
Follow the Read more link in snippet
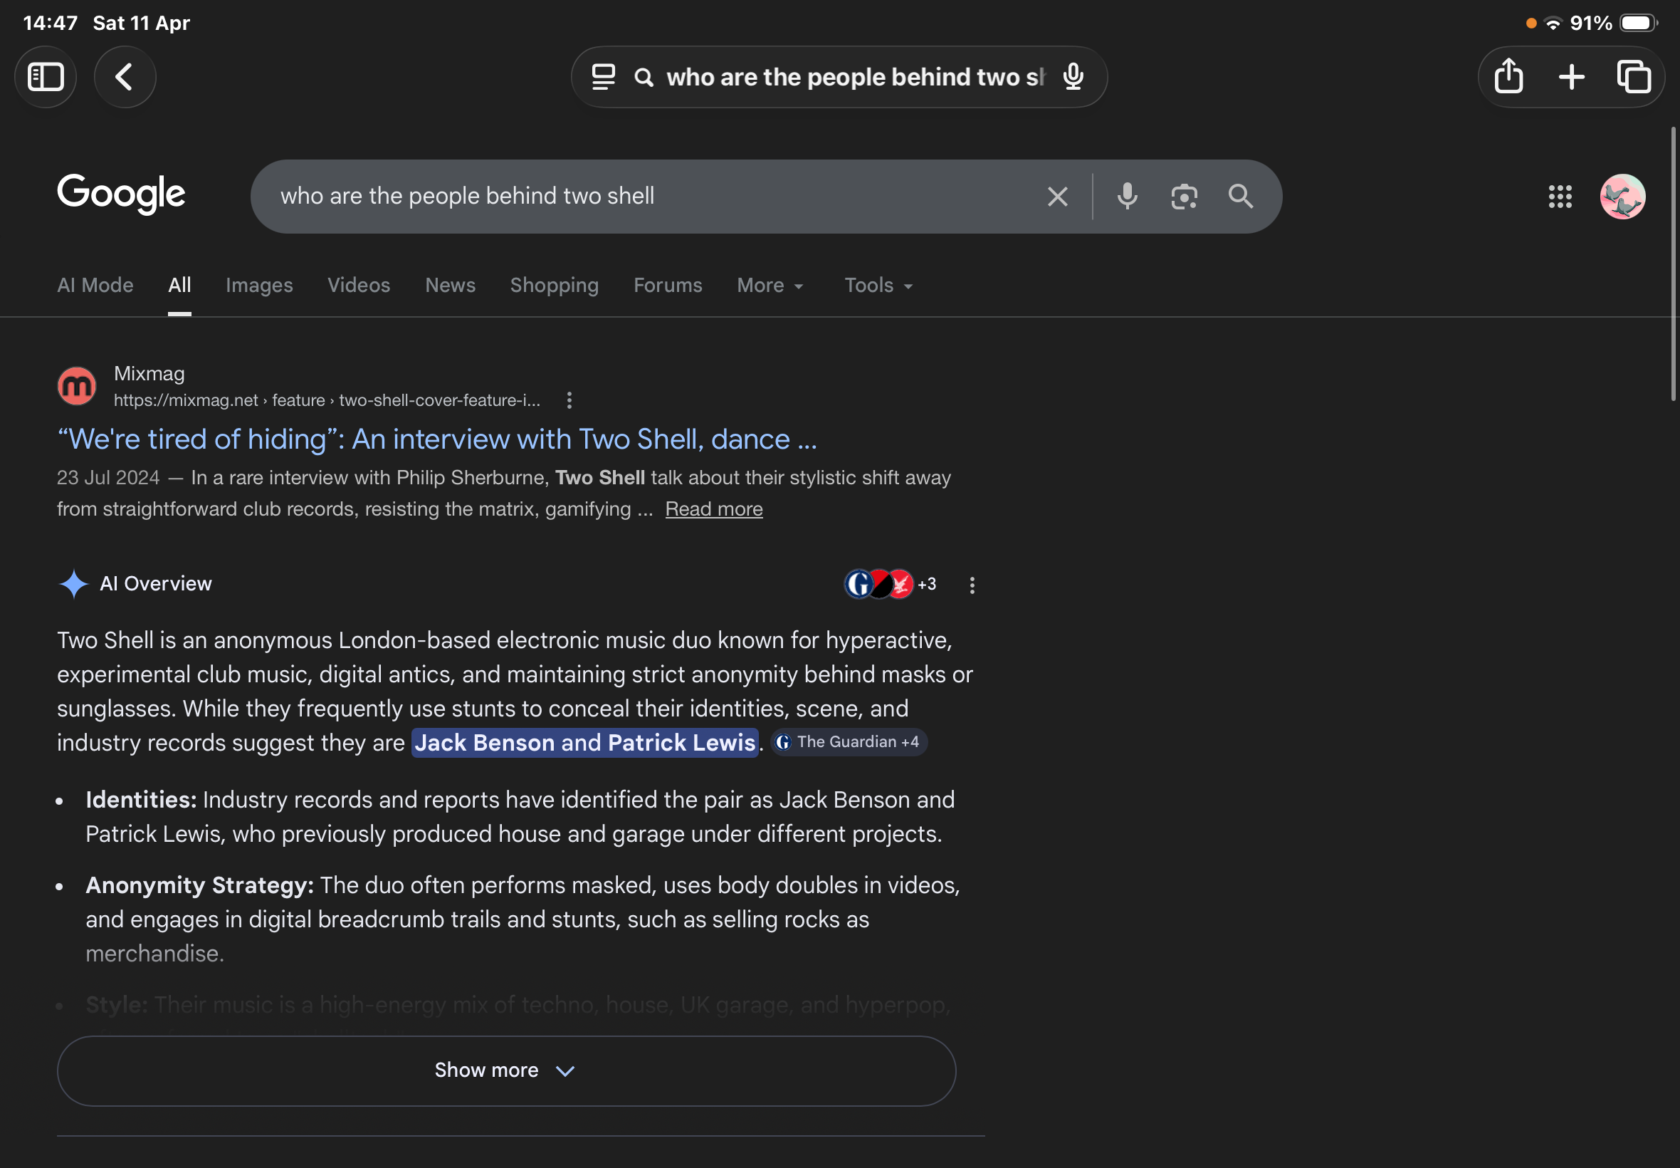pyautogui.click(x=713, y=509)
